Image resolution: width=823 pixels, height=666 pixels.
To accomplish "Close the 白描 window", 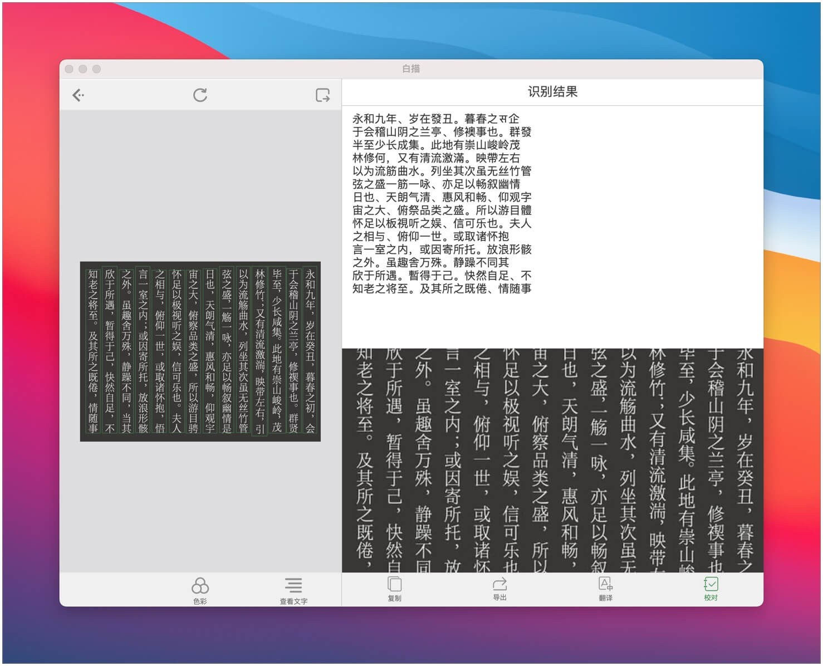I will tap(69, 69).
